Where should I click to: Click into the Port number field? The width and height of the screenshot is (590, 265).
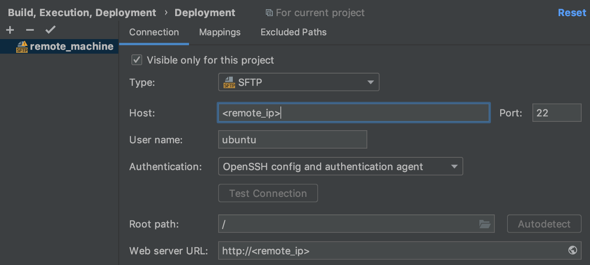tap(556, 113)
